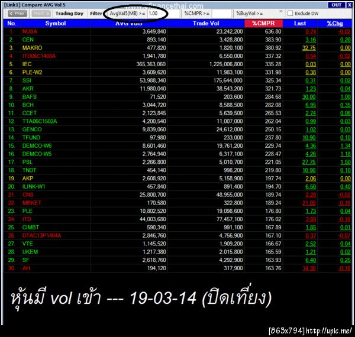355x337 pixels.
Task: Click PSL %Chg value 1.50
Action: point(346,162)
